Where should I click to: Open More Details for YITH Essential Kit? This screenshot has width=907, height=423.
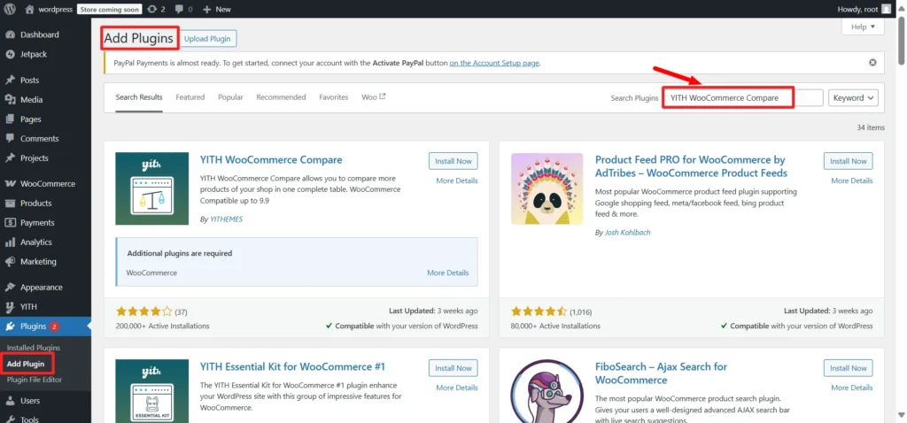tap(457, 388)
